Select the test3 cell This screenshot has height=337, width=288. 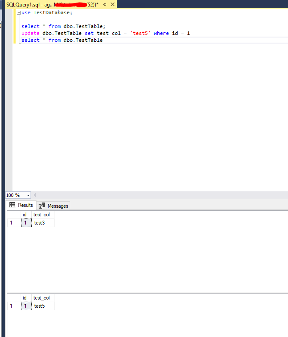point(43,223)
